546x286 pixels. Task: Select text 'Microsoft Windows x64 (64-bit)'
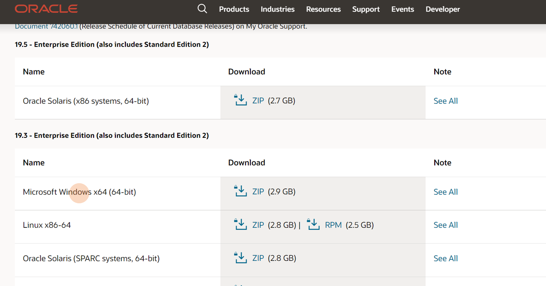coord(79,192)
